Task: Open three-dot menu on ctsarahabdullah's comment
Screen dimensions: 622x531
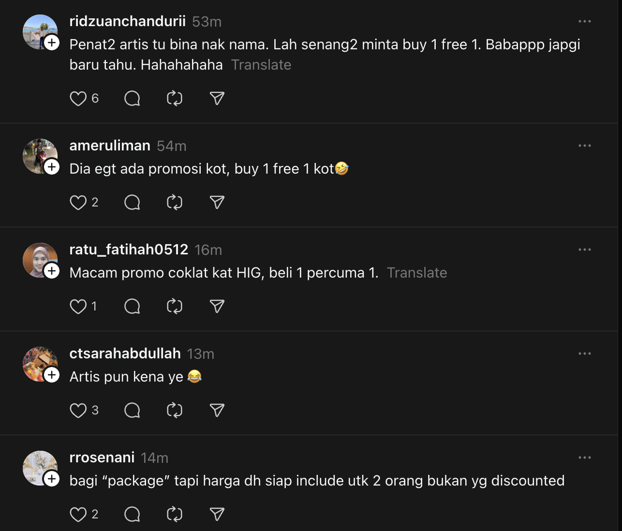Action: coord(584,354)
